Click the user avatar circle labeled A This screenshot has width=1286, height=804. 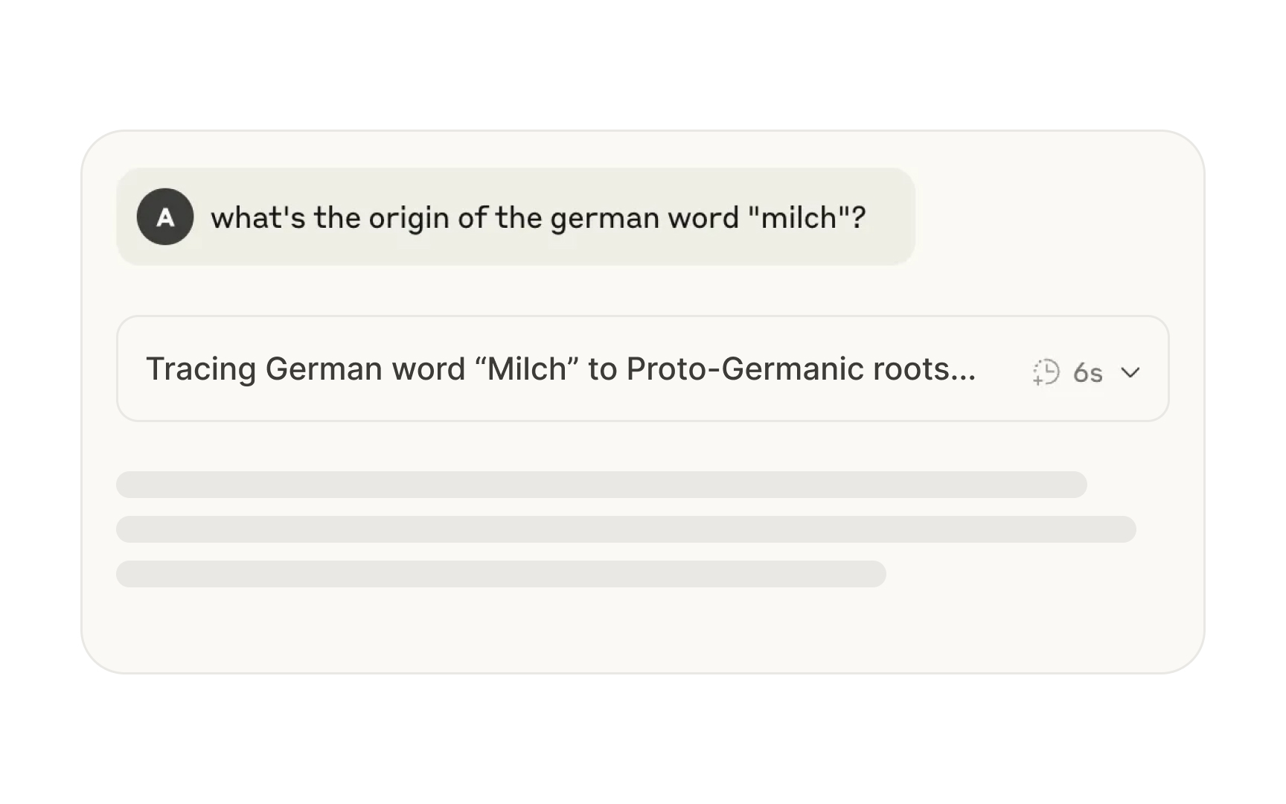tap(165, 217)
